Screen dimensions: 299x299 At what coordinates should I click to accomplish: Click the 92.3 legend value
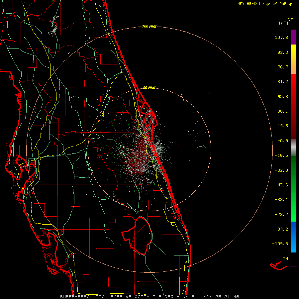(x=283, y=52)
